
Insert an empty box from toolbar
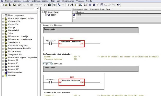coord(102,5)
